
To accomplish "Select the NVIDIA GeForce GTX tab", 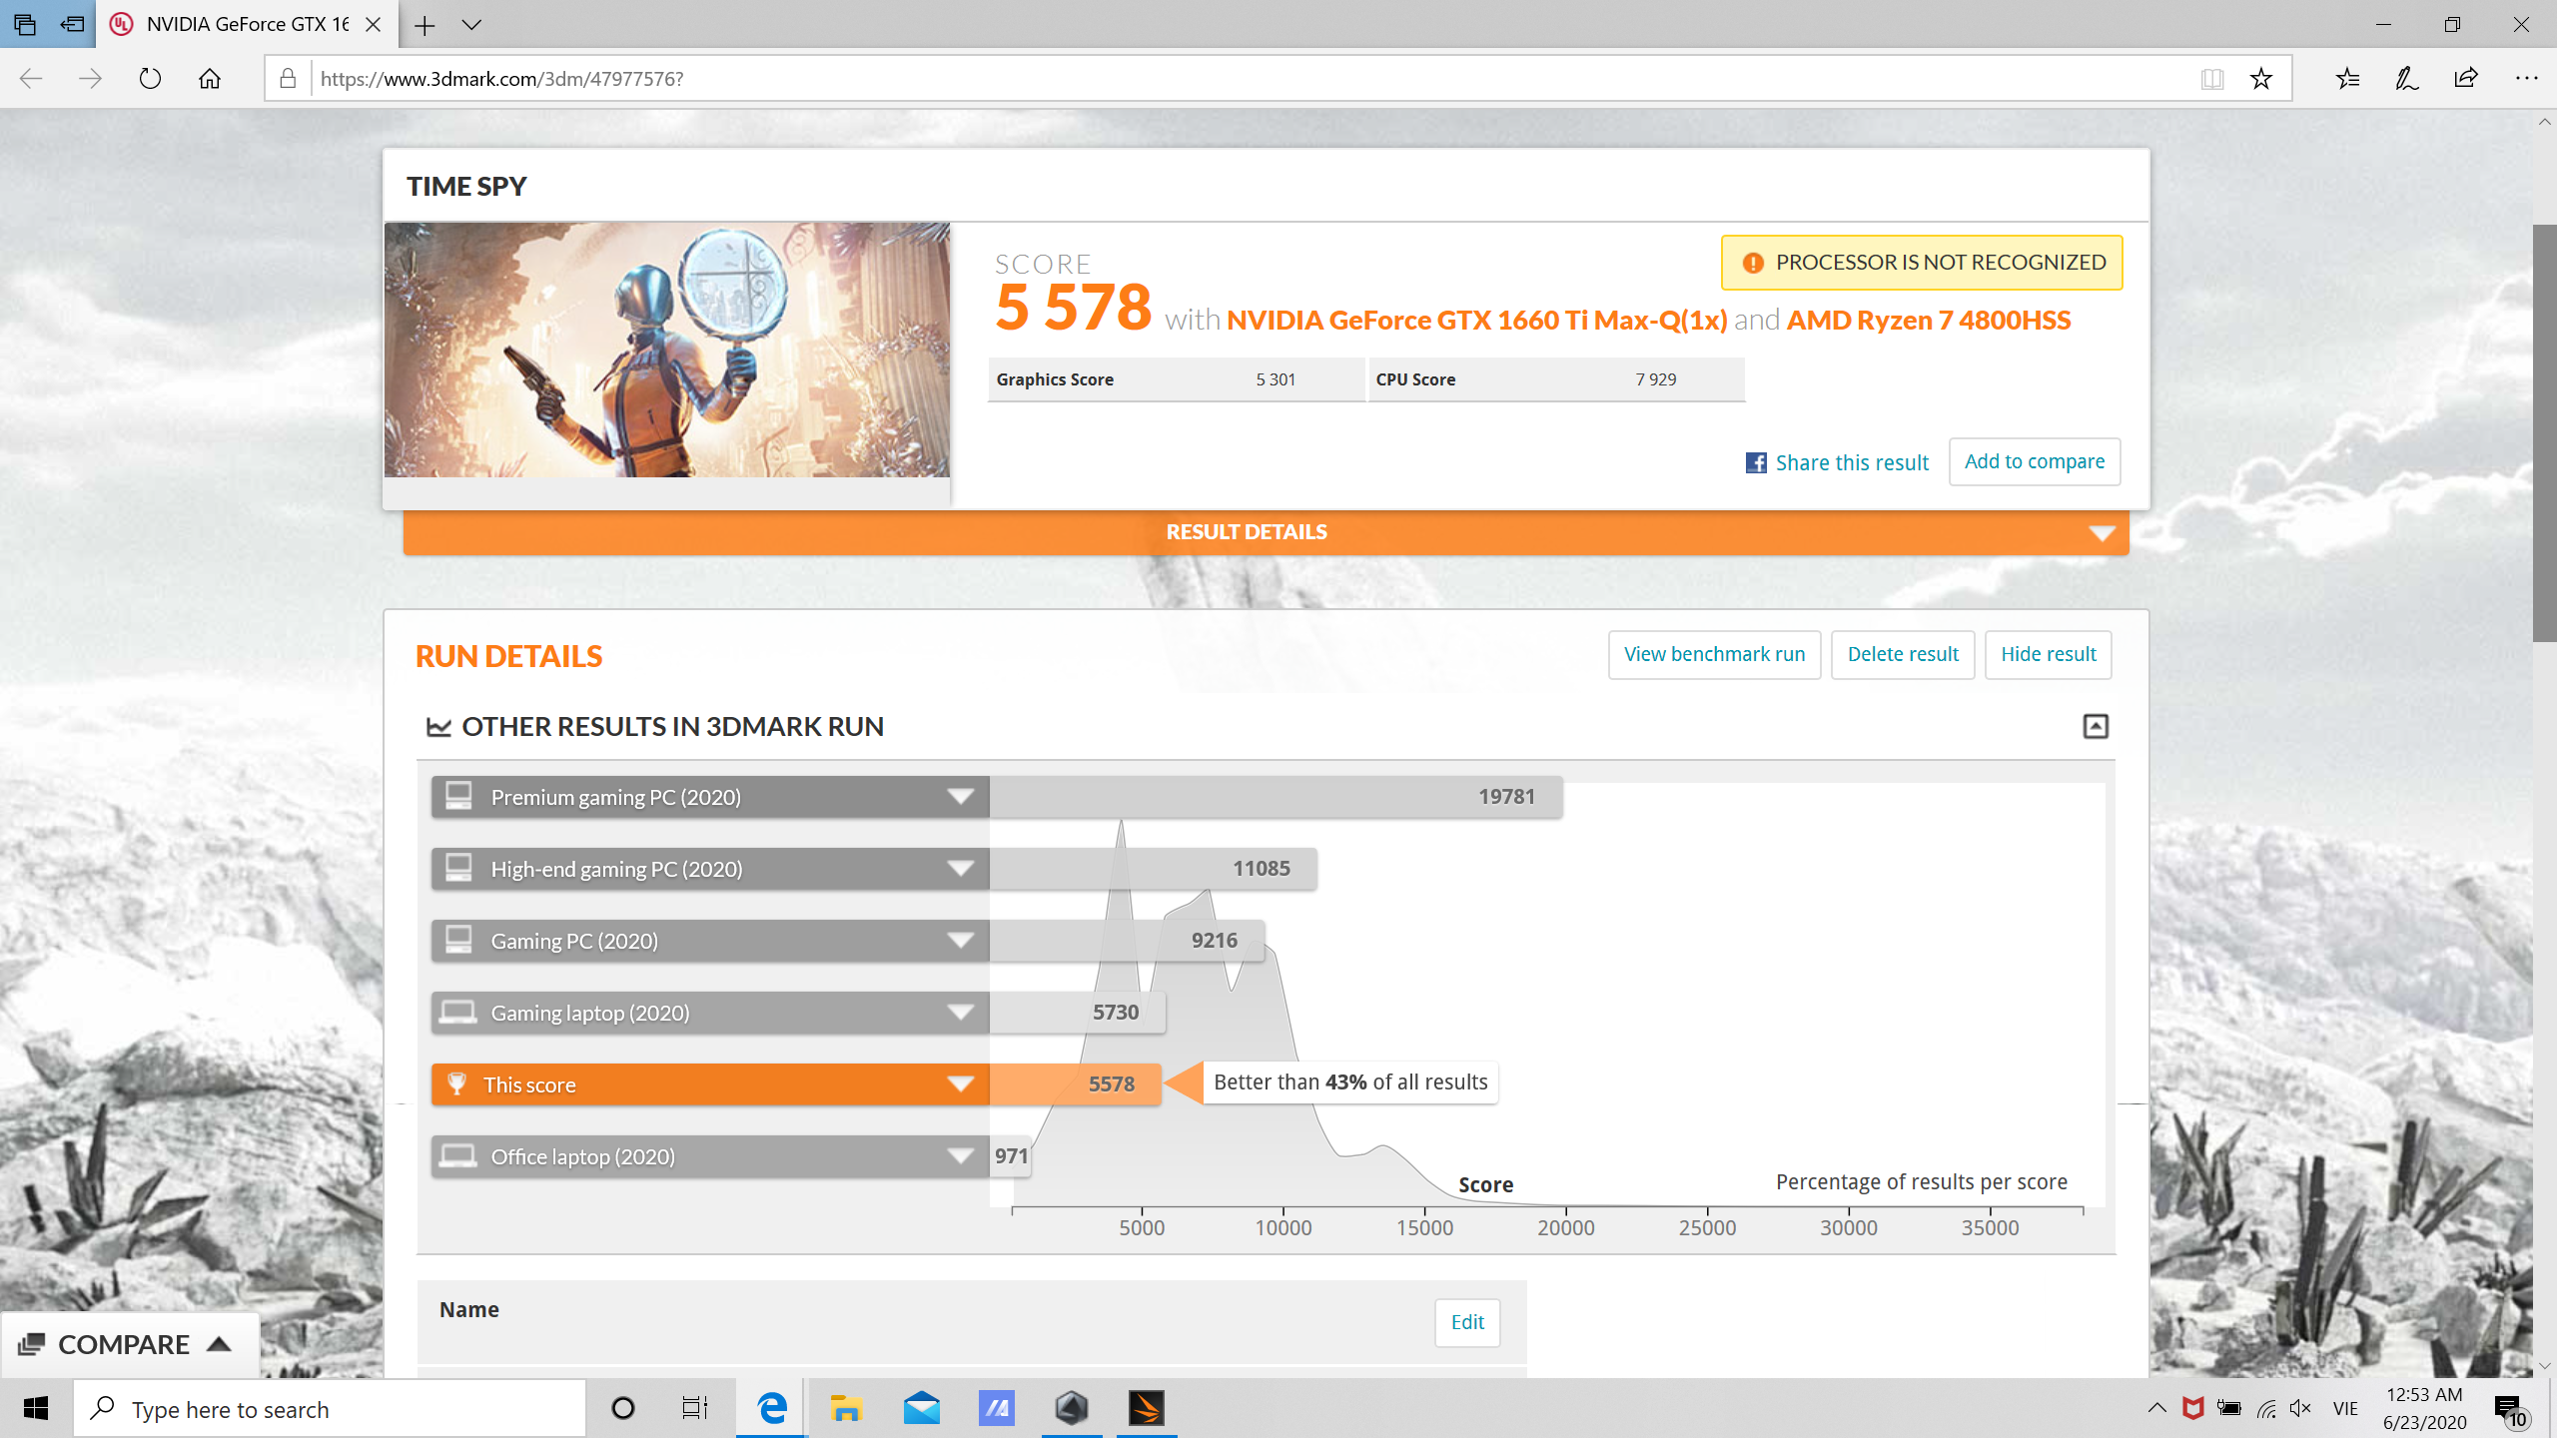I will tap(246, 24).
